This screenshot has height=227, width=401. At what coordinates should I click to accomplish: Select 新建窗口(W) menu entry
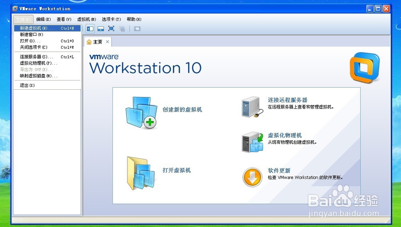coord(47,34)
